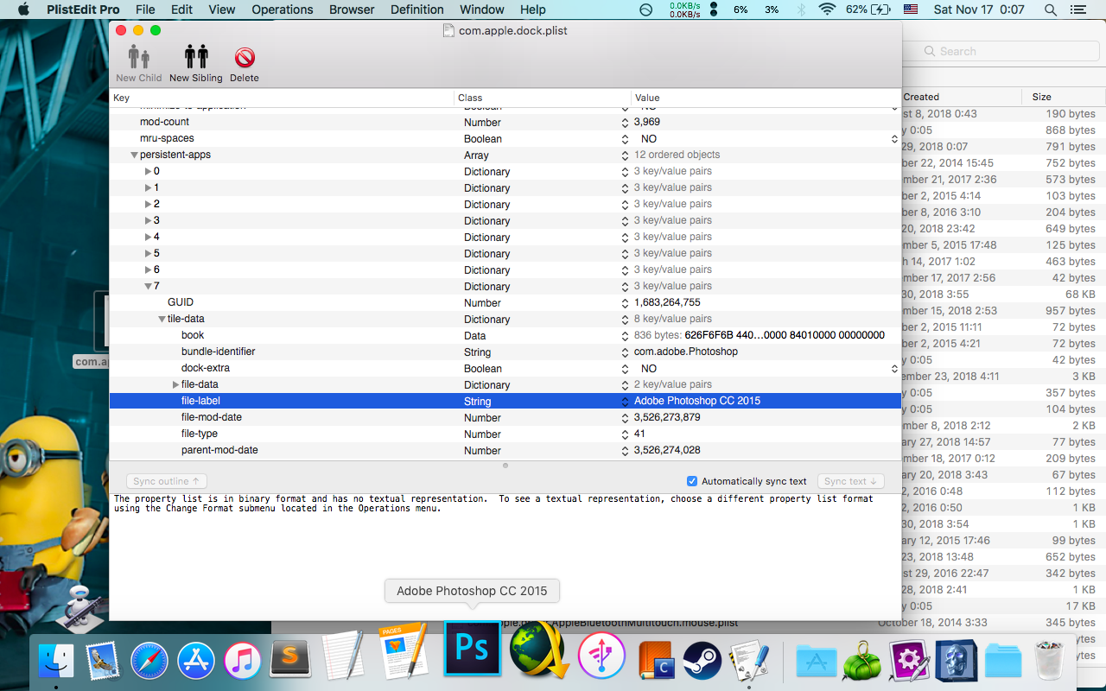Image resolution: width=1106 pixels, height=691 pixels.
Task: Open Trash in the Dock
Action: (1047, 662)
